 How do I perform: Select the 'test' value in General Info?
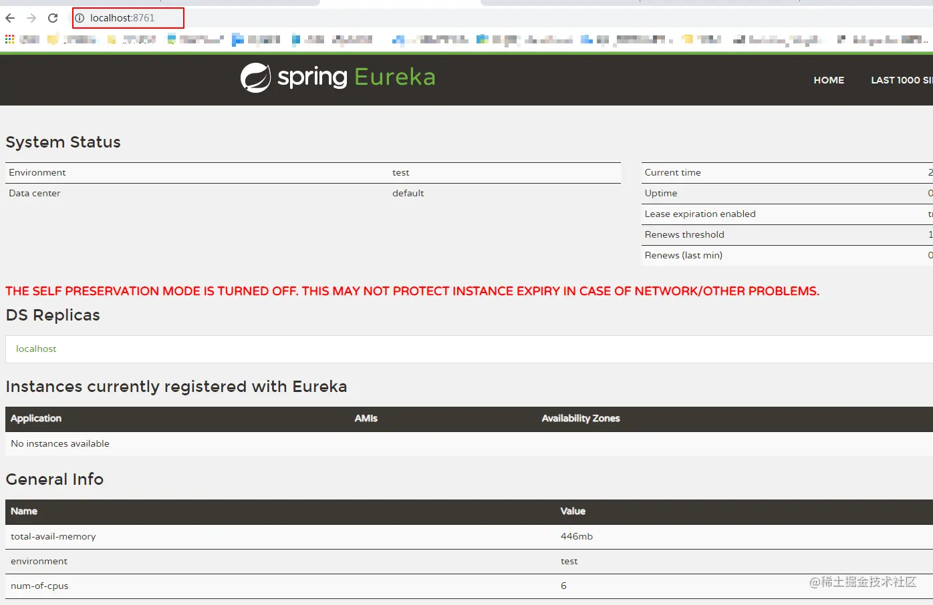click(569, 561)
